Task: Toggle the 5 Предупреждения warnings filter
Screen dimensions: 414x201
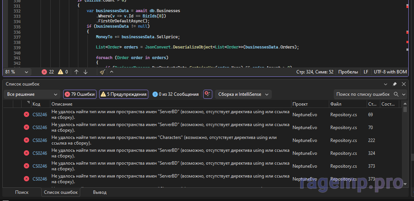Action: pos(123,94)
